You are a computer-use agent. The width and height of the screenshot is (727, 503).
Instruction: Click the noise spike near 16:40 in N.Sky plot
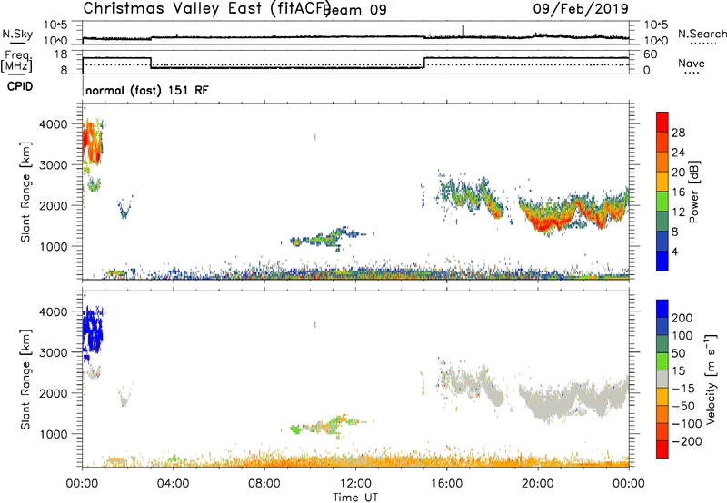click(463, 31)
